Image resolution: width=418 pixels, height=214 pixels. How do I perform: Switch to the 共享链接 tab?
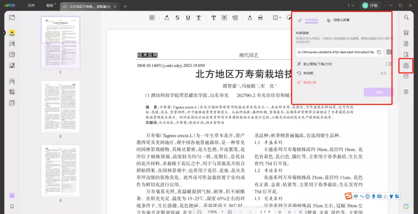pos(309,20)
